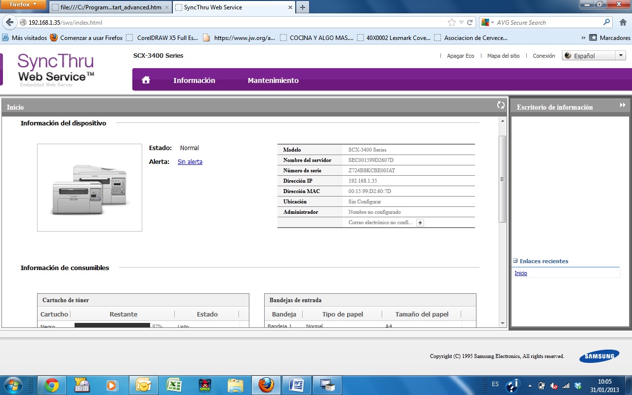Screen dimensions: 632x395
Task: Select IP address value 192.168.1.35
Action: click(362, 181)
